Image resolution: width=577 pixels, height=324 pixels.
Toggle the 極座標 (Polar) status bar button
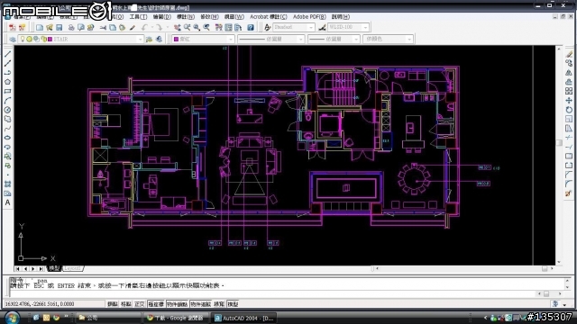(x=156, y=304)
